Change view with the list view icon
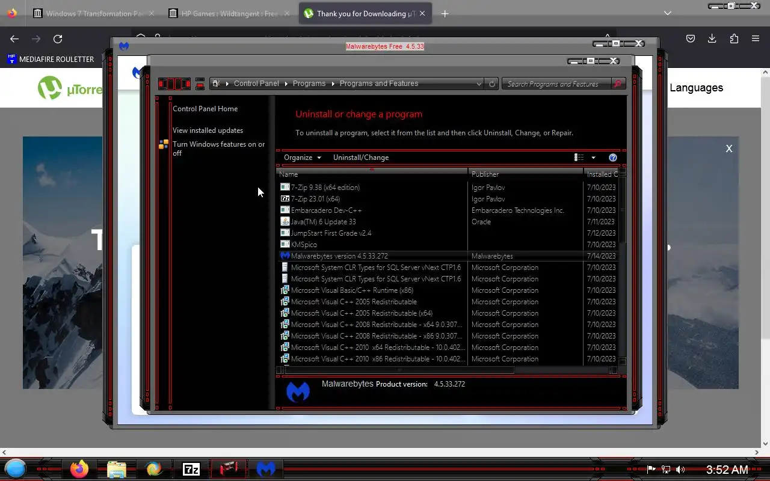 579,158
